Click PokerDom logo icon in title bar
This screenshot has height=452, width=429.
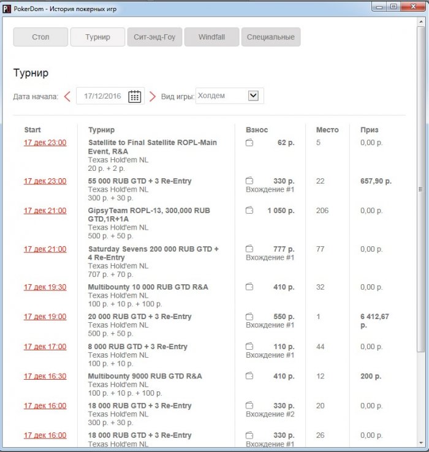pos(6,9)
